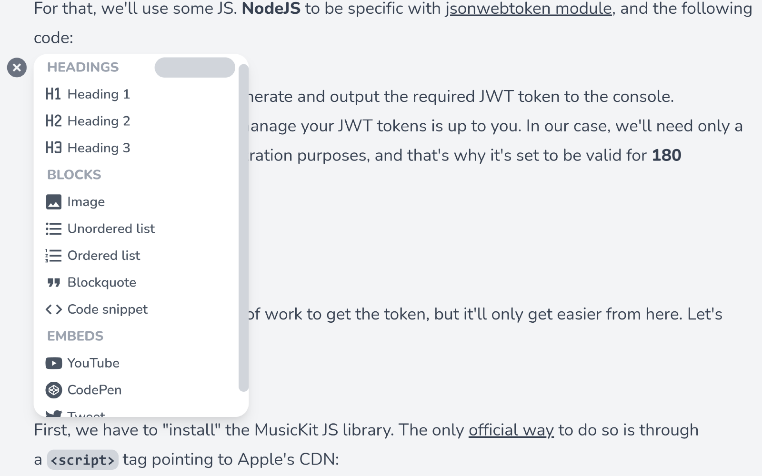
Task: Click the Image block icon
Action: 53,202
